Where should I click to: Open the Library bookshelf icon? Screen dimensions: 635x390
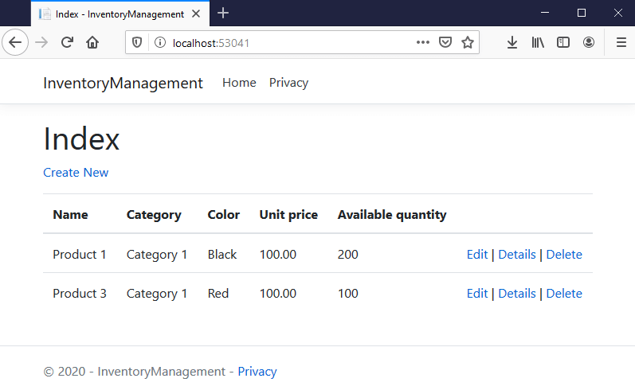538,42
